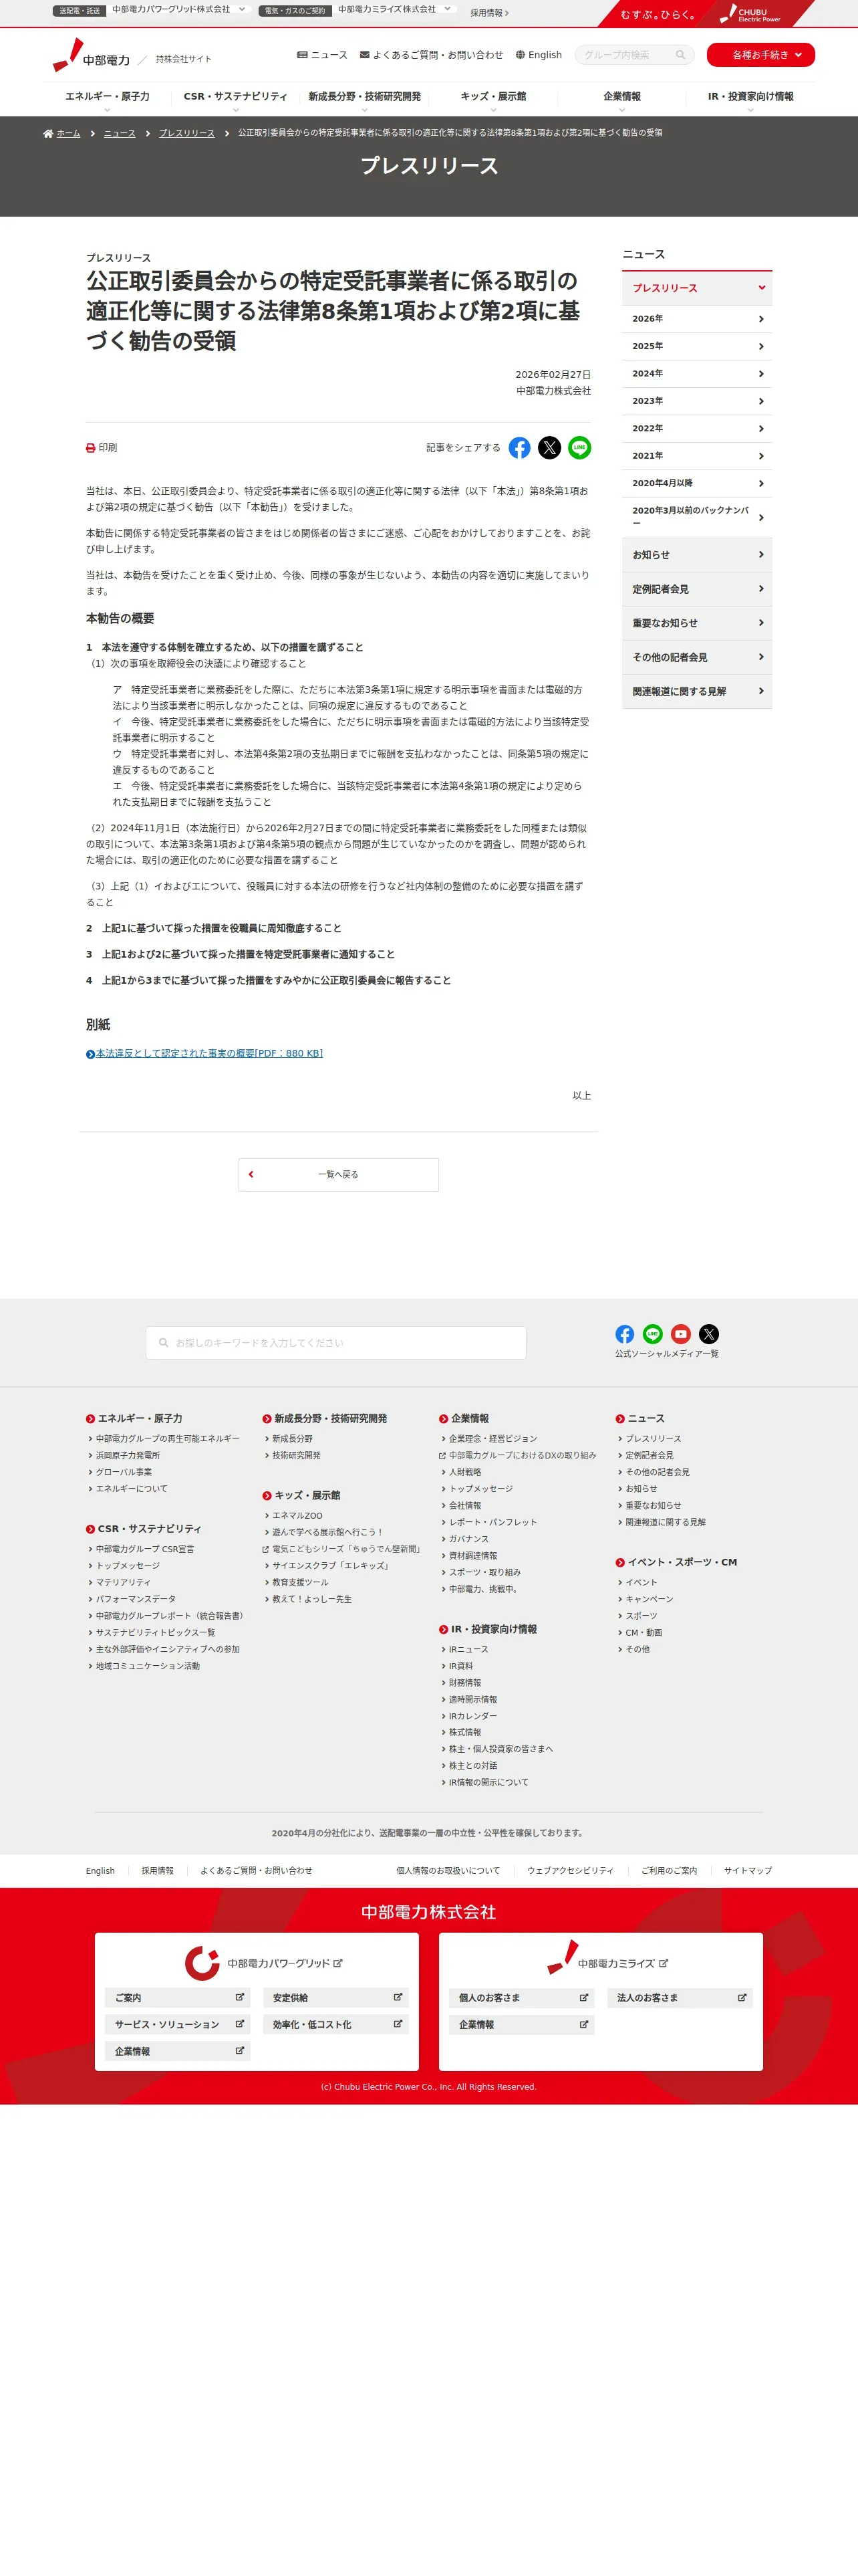Click ガバナンス footer link
This screenshot has height=2576, width=858.
point(468,1539)
